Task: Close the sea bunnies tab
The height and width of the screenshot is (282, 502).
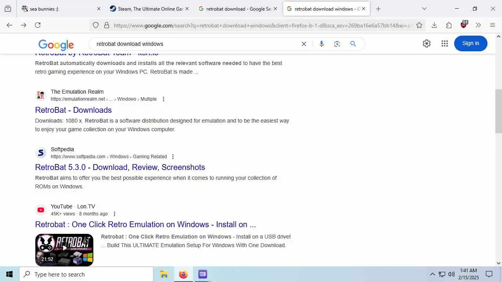Action: coord(99,9)
